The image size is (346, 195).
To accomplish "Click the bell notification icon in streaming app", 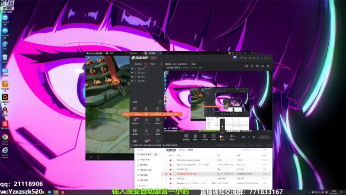I will coord(263,66).
